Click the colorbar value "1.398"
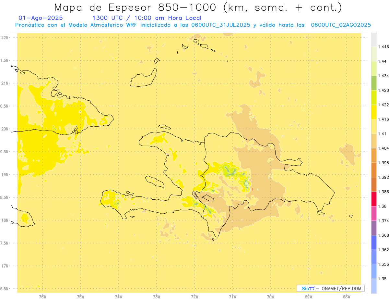The image size is (389, 301). tap(383, 163)
